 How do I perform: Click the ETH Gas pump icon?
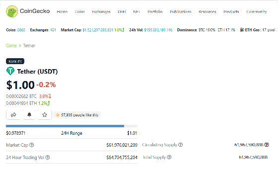point(242,30)
